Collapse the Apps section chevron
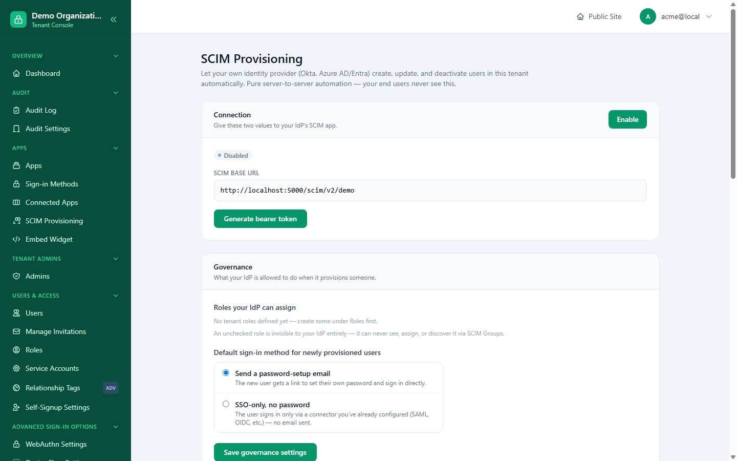737x461 pixels. [116, 148]
